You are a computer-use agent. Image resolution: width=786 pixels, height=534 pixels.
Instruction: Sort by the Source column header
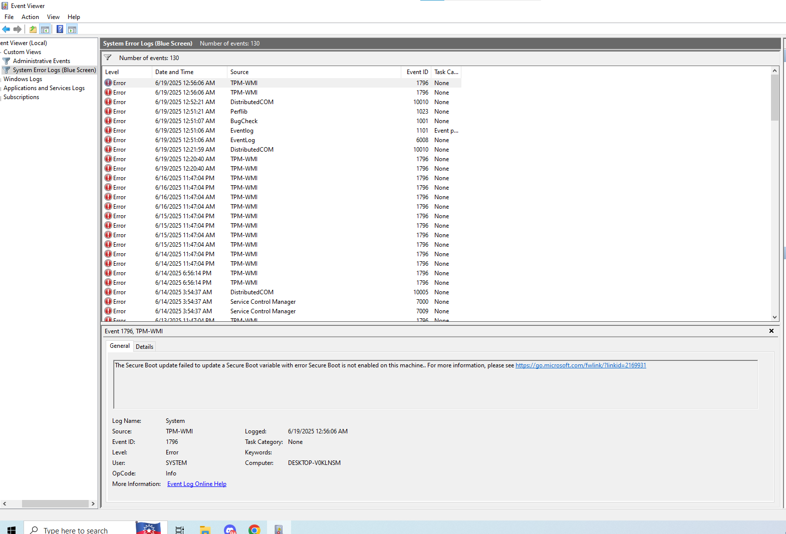click(314, 72)
